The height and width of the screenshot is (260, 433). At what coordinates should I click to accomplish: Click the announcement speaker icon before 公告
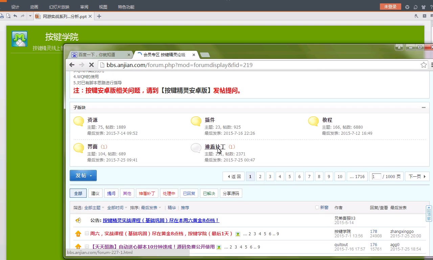coord(78,220)
